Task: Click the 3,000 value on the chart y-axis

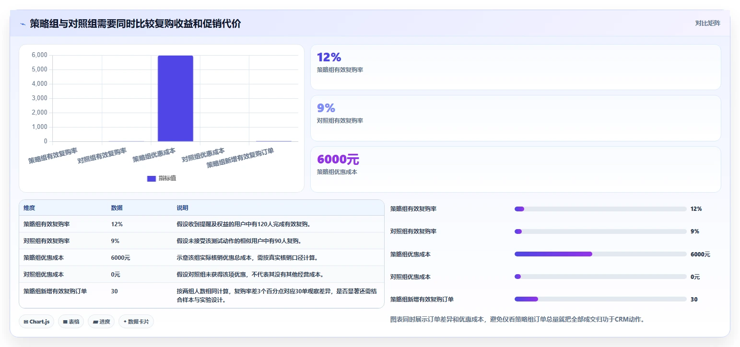Action: coord(39,98)
